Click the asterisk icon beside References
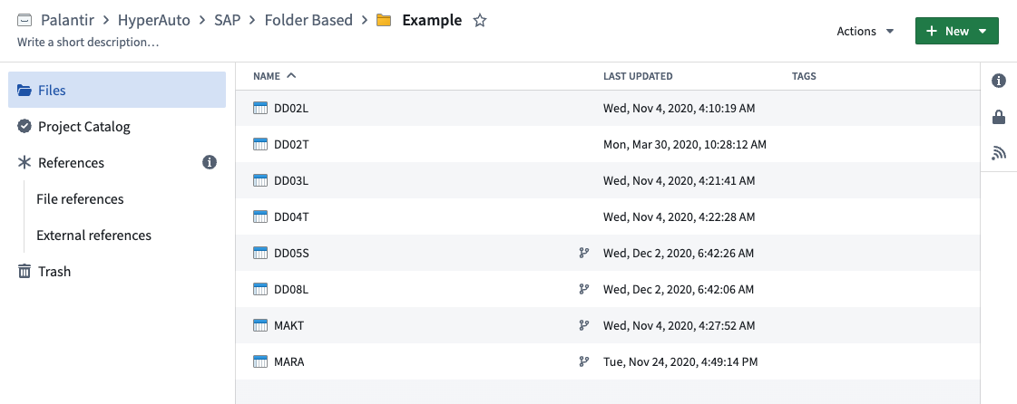1017x404 pixels. point(24,162)
